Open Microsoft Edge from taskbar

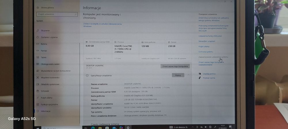93,128
